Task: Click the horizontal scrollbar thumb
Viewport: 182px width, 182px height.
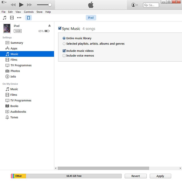Action: tap(103, 168)
